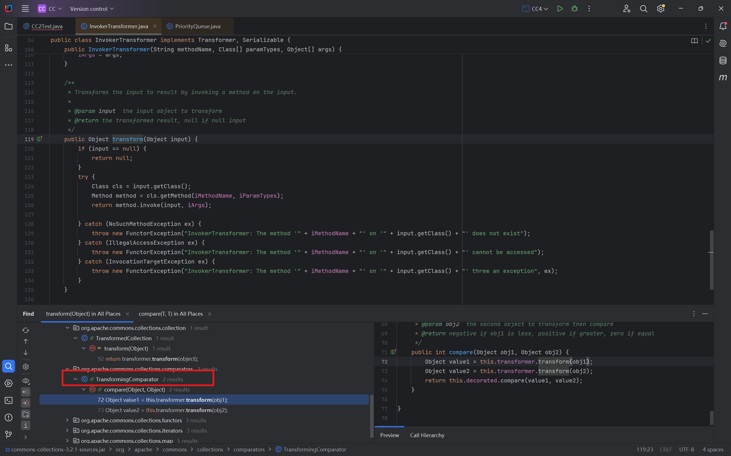Open the Terminal tool window
This screenshot has width=731, height=456.
(x=8, y=401)
